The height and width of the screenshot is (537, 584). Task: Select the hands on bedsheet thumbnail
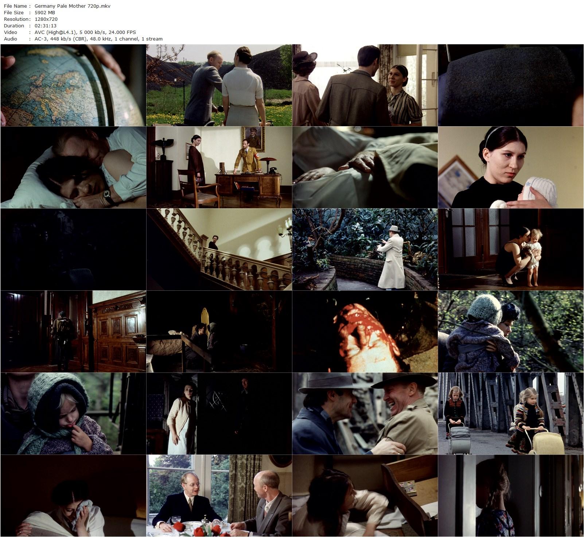(x=365, y=167)
